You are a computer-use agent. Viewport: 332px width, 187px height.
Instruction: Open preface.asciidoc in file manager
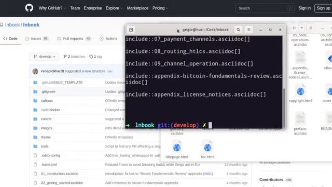tap(300, 124)
